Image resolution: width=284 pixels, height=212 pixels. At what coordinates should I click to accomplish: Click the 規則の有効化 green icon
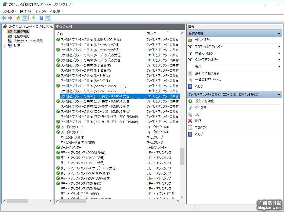[190, 101]
